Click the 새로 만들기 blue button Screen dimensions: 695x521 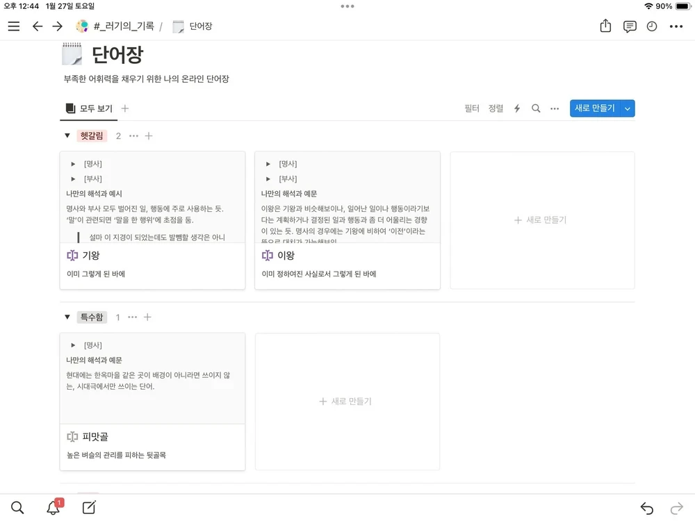click(x=594, y=108)
